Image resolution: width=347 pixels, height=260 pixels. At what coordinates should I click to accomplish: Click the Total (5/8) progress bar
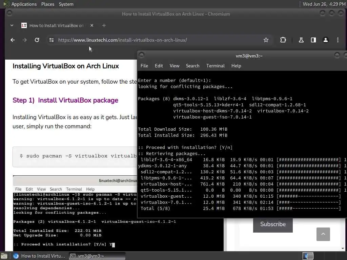(309, 208)
